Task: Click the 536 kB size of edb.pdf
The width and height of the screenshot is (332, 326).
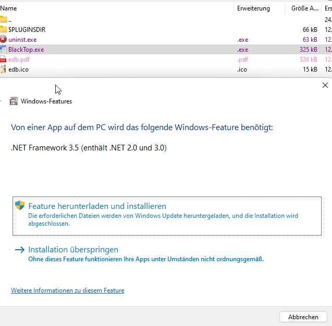Action: (x=309, y=60)
